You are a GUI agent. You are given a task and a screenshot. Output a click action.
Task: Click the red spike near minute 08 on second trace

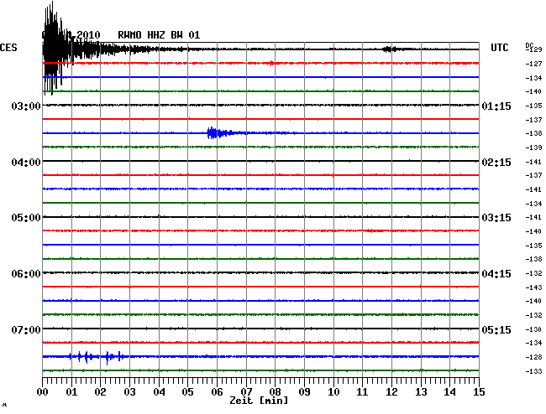click(x=272, y=63)
